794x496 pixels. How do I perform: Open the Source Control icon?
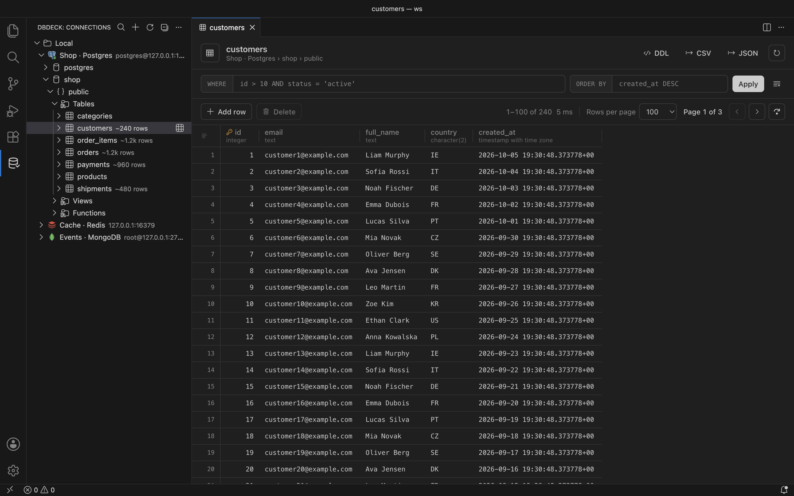(13, 84)
